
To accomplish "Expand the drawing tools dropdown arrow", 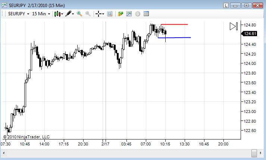I will [x=73, y=14].
